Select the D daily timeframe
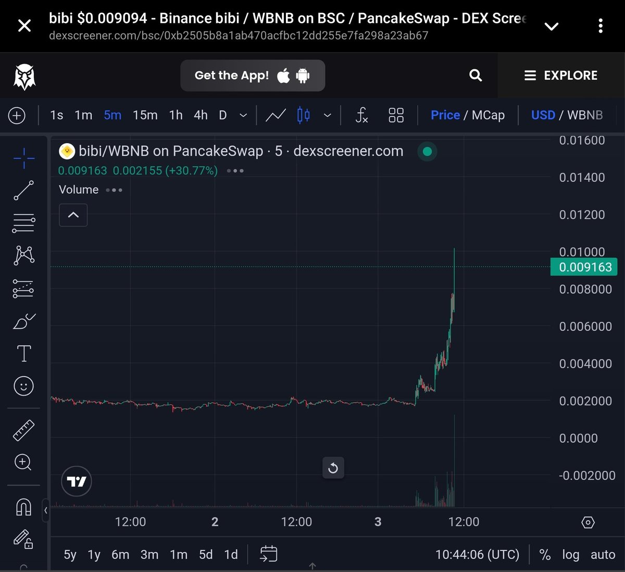The width and height of the screenshot is (625, 572). (x=223, y=115)
